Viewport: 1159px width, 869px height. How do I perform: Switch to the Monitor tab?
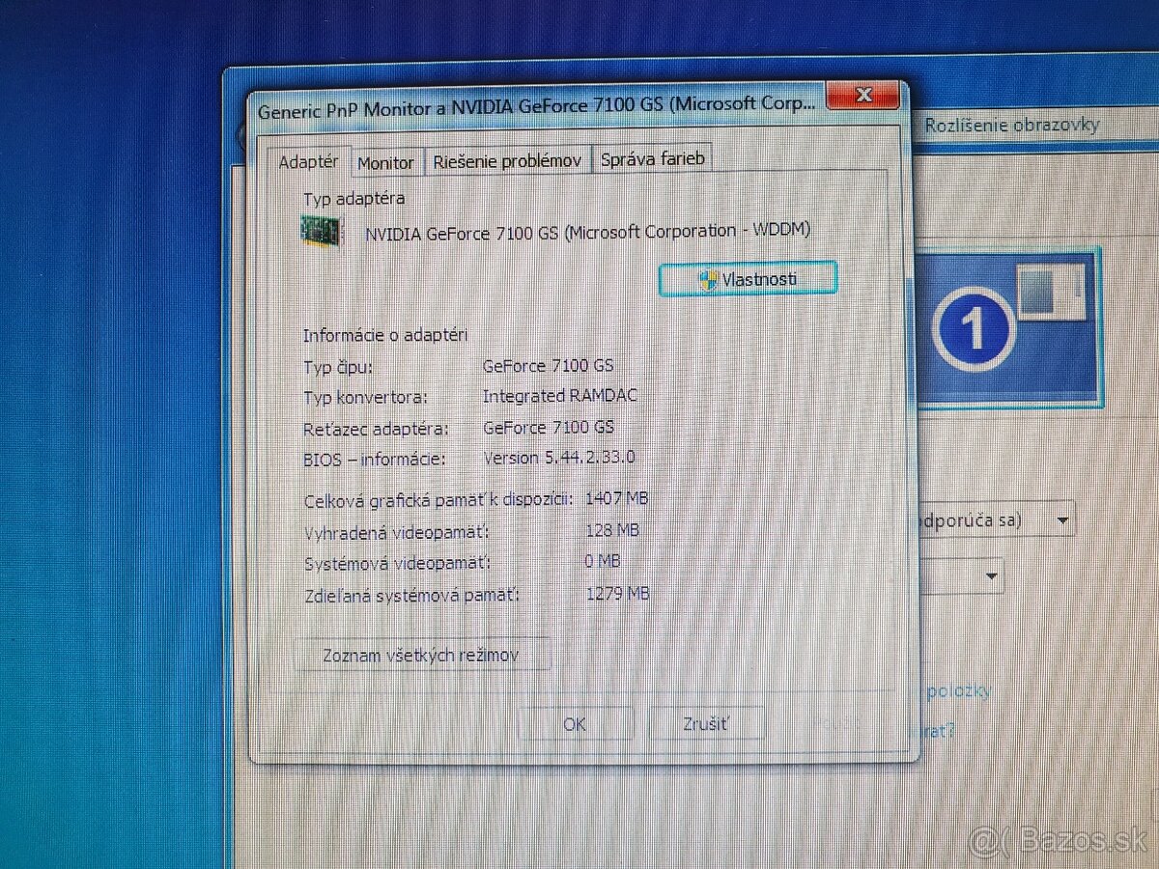point(385,162)
